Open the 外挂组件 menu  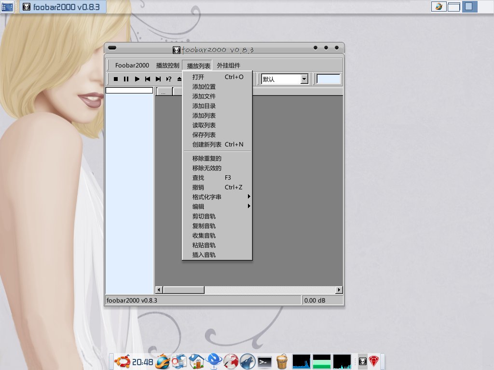228,66
